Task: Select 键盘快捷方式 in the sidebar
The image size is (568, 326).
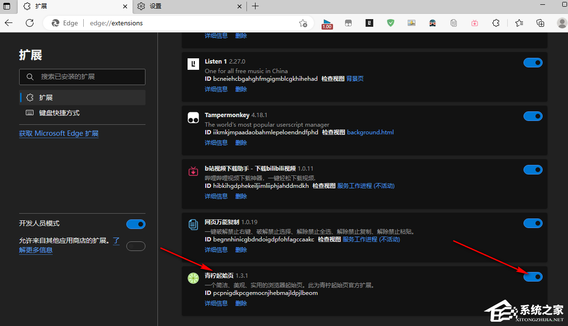Action: point(59,113)
